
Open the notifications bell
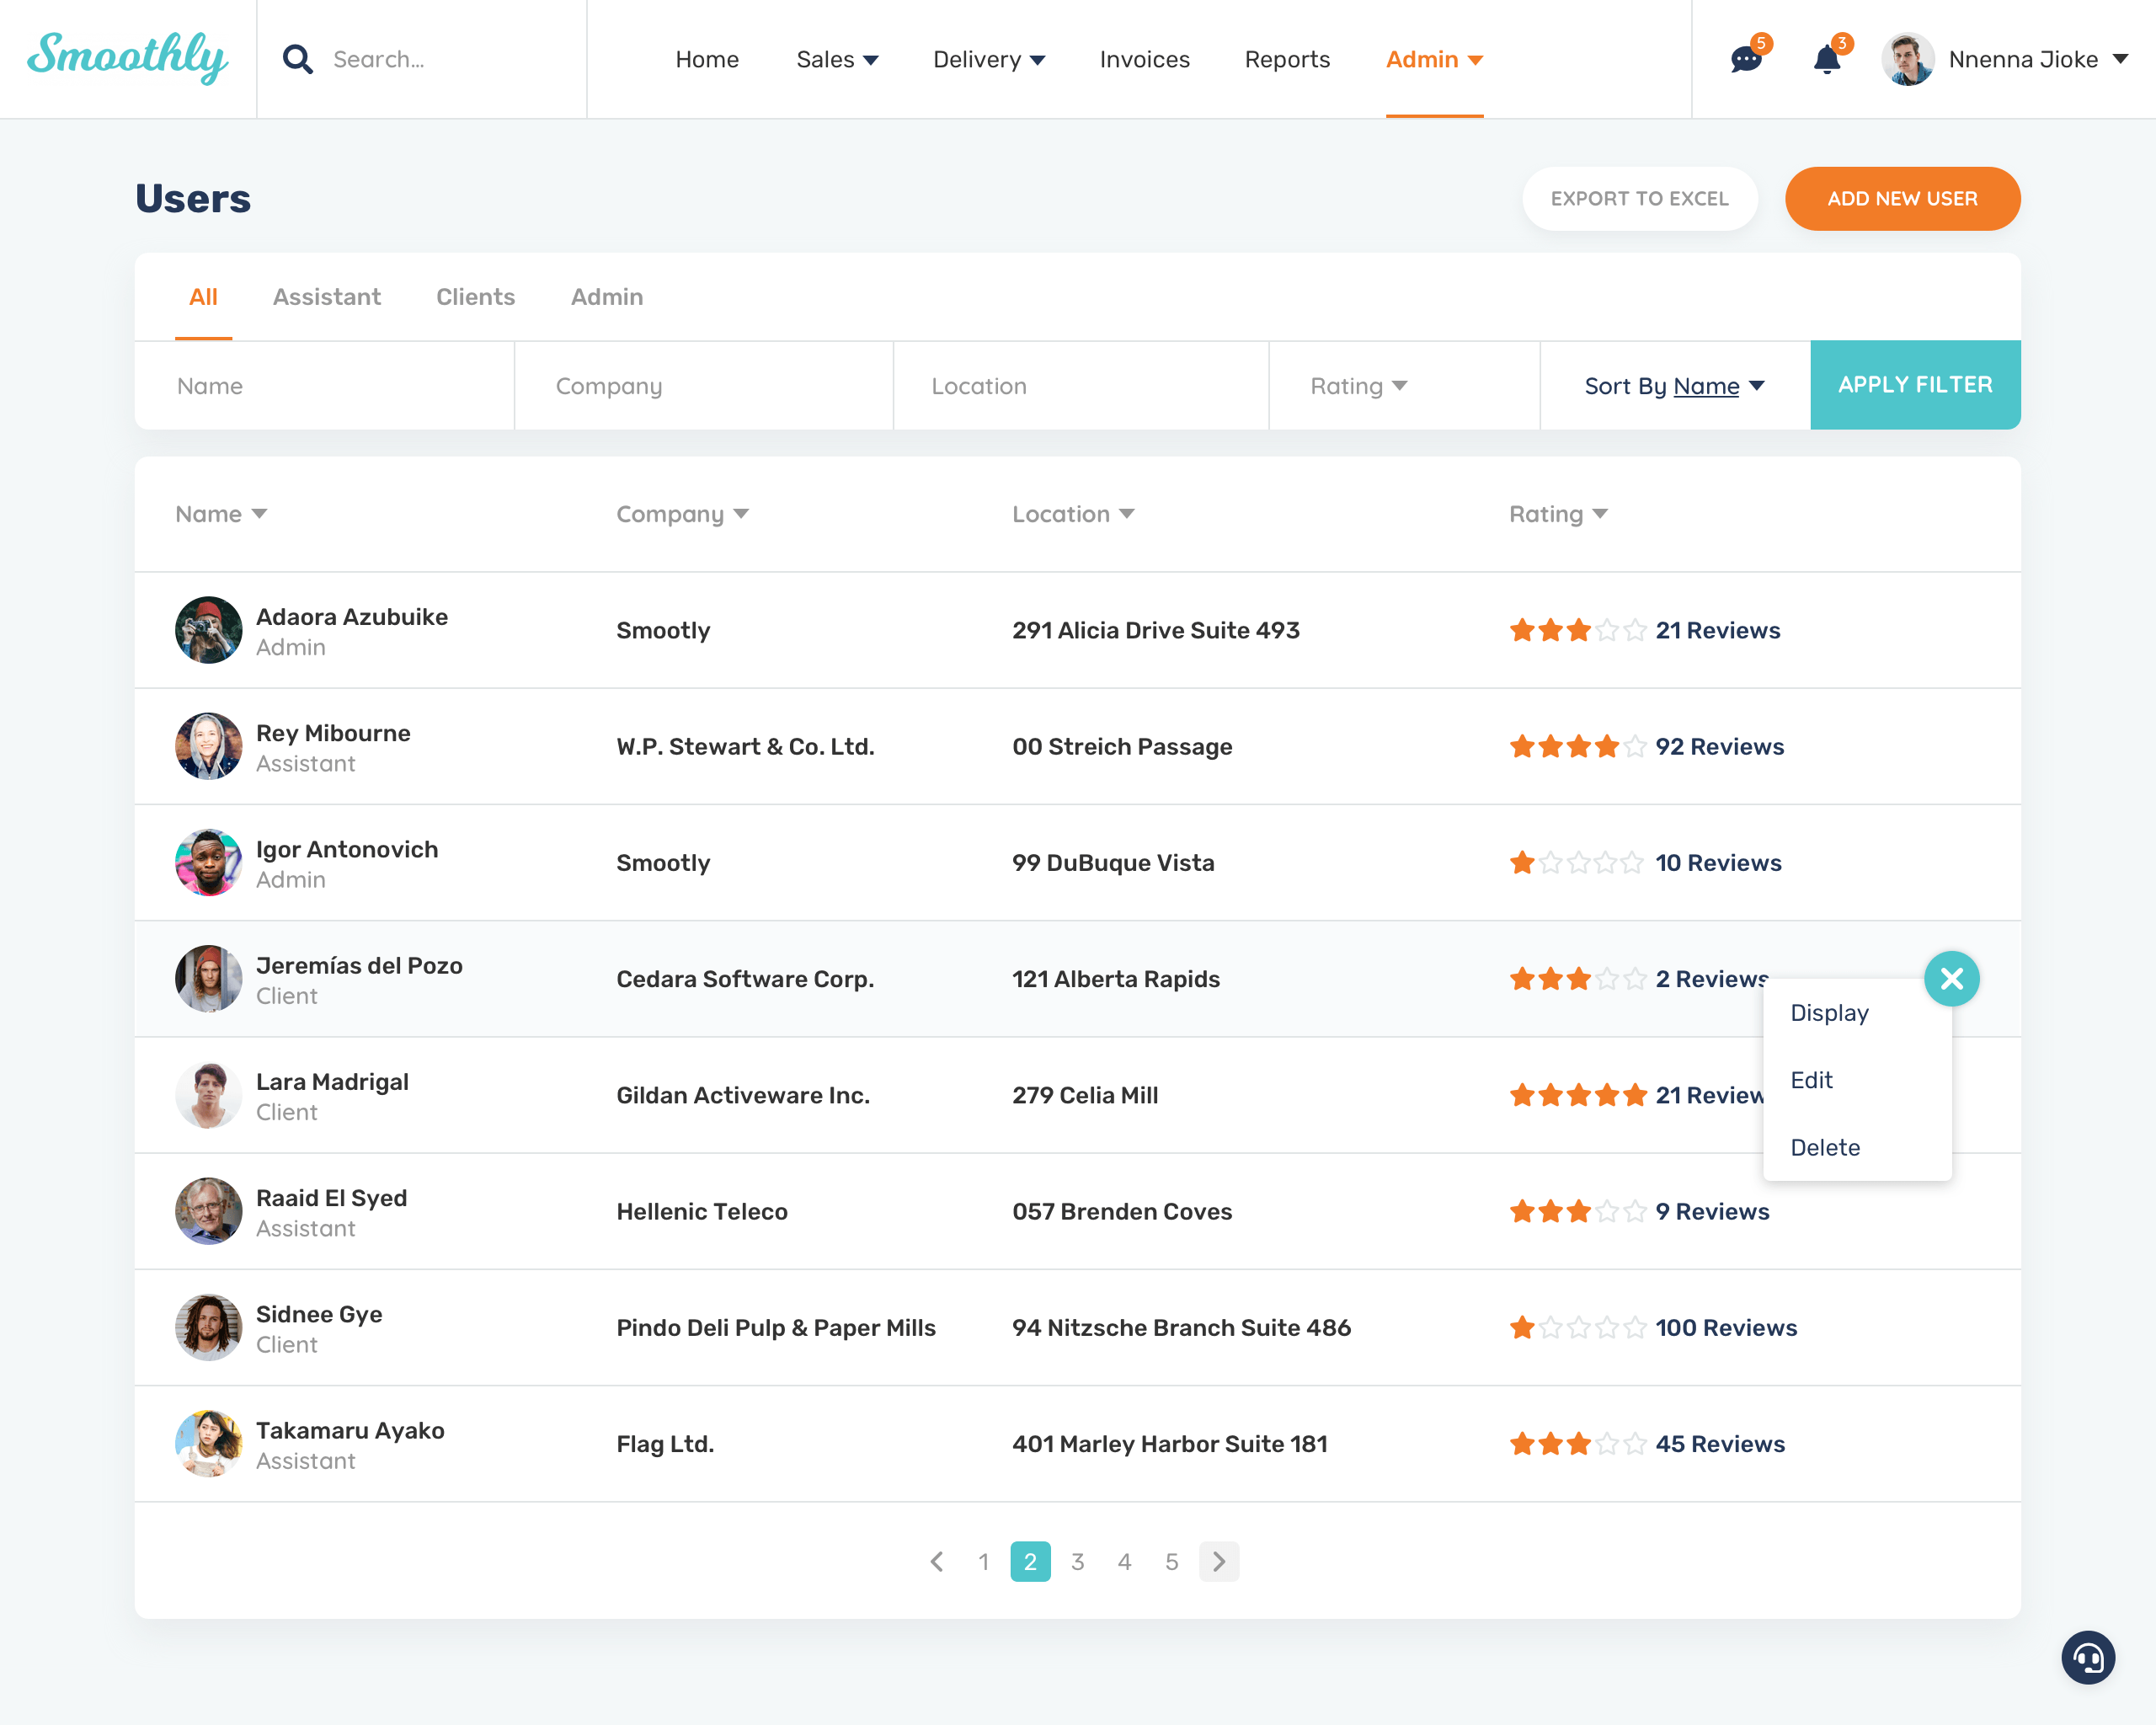(x=1827, y=59)
